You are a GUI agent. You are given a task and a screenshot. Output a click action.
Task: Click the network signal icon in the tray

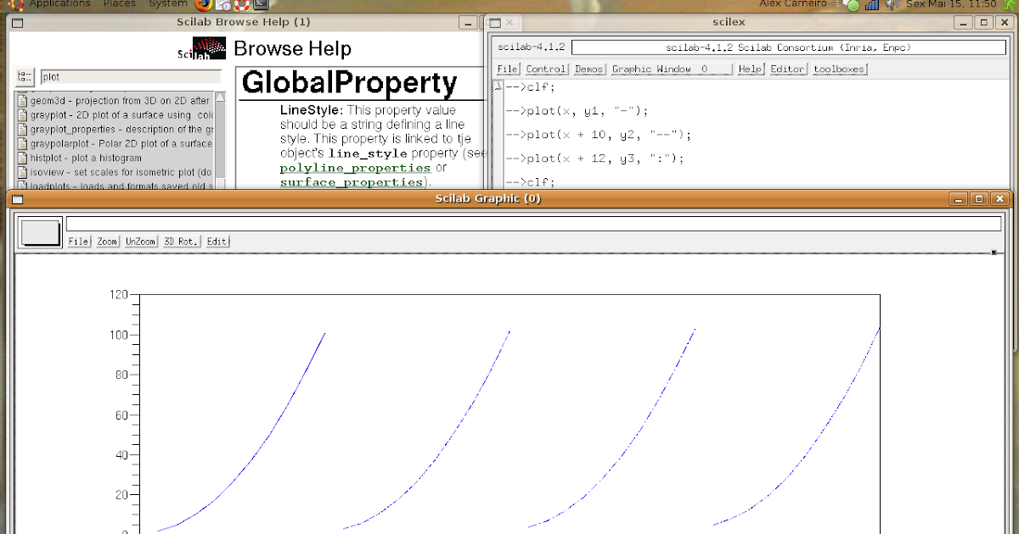coord(872,4)
